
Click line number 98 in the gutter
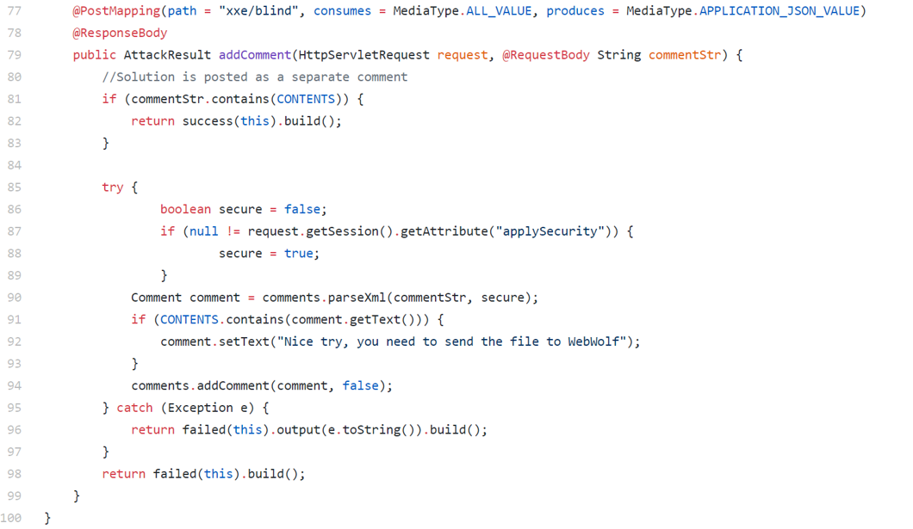(15, 474)
